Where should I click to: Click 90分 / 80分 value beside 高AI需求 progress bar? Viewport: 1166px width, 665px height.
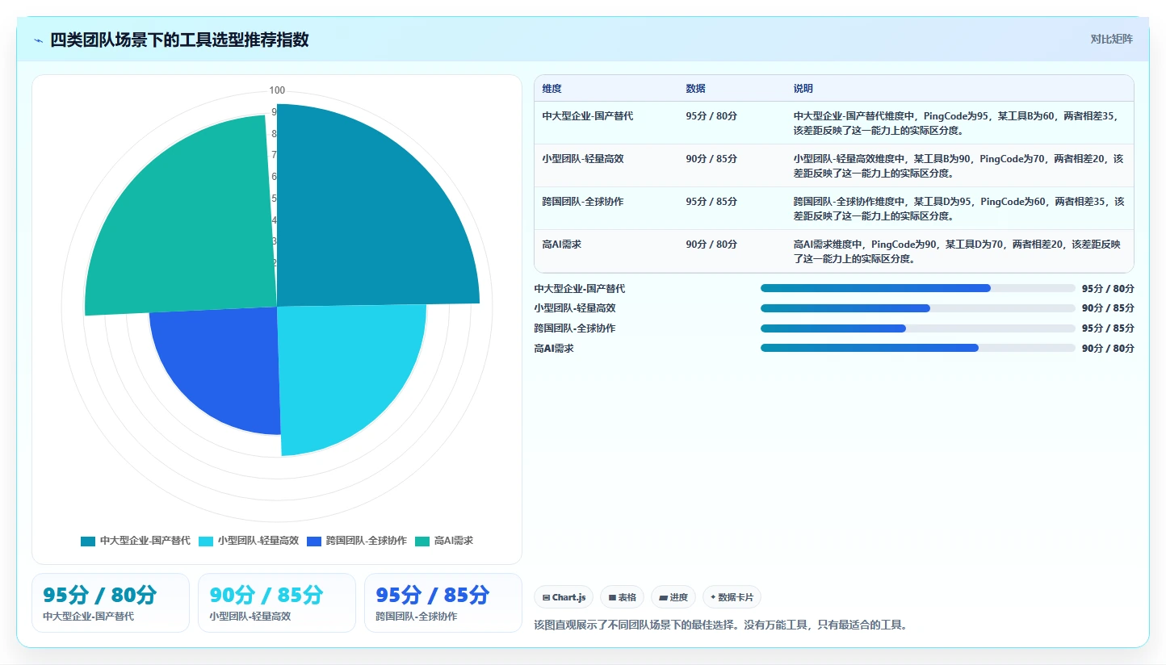point(1108,349)
